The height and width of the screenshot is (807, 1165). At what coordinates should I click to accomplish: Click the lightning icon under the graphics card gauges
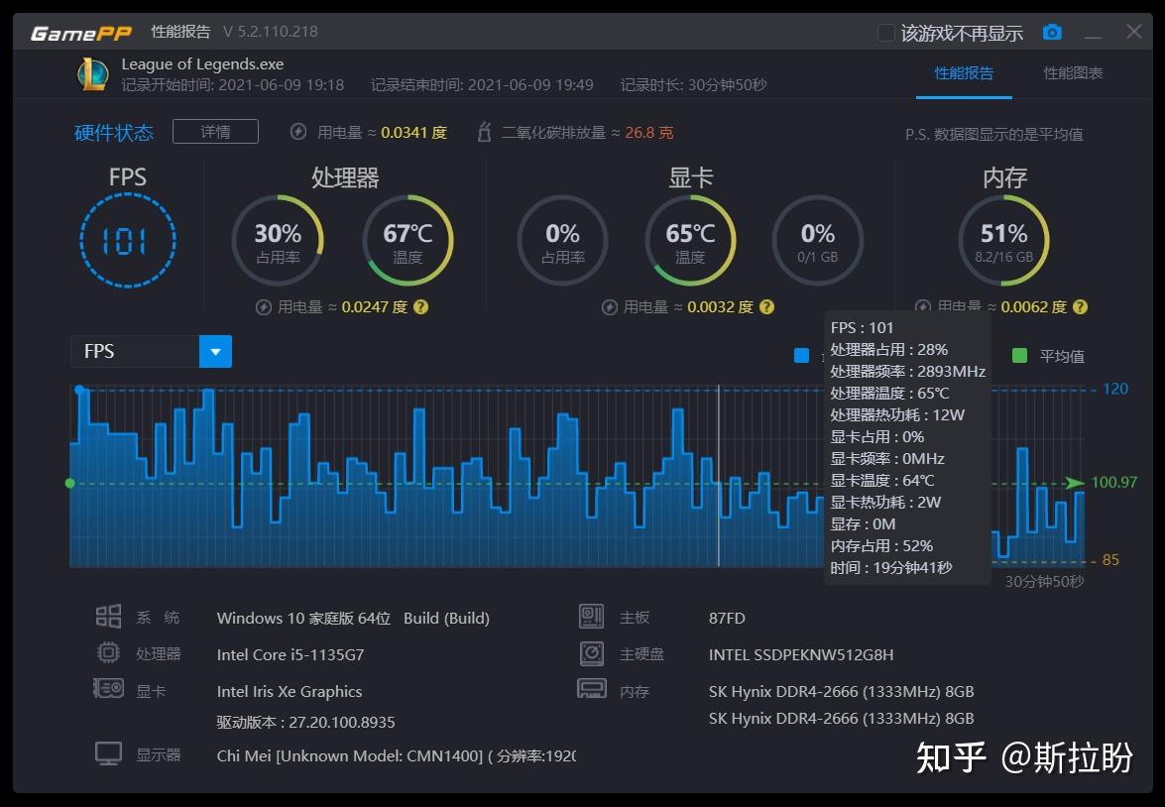[609, 307]
